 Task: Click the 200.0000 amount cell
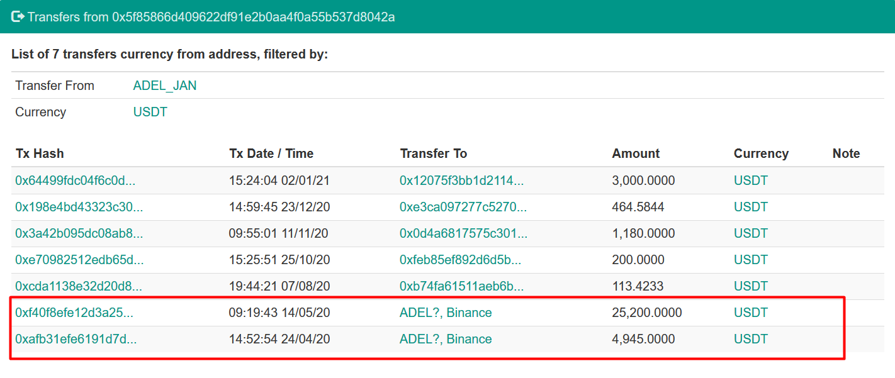pyautogui.click(x=638, y=260)
